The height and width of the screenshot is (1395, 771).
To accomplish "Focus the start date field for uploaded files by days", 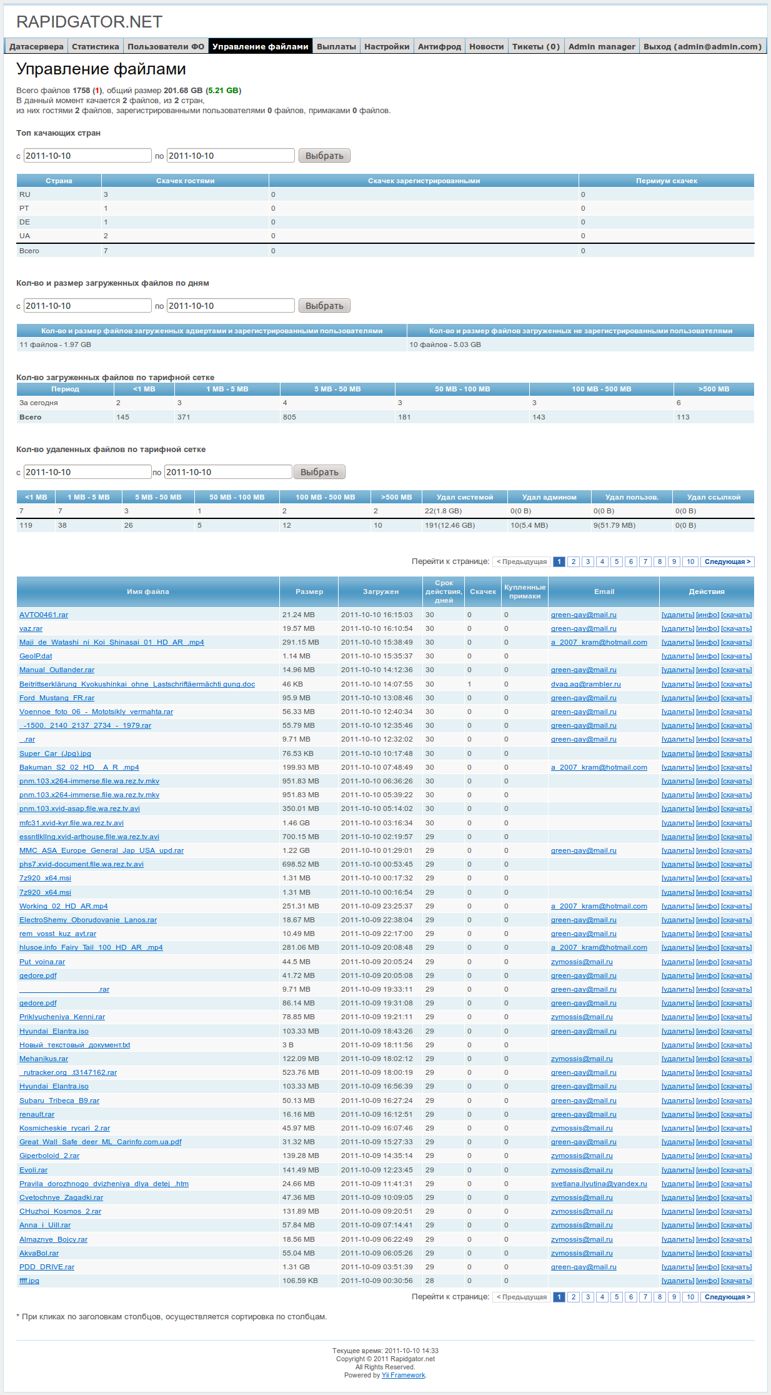I will tap(87, 306).
